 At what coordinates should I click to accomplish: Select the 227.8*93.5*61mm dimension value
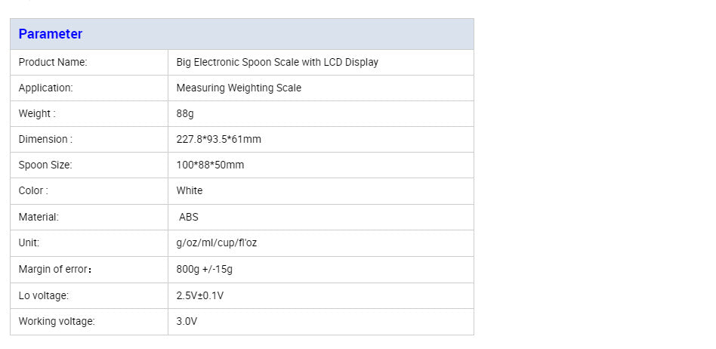tap(219, 139)
